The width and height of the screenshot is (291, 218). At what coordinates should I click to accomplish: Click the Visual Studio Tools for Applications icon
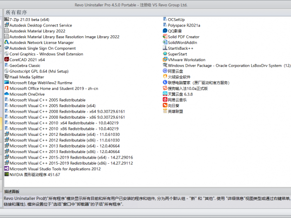coord(7,168)
